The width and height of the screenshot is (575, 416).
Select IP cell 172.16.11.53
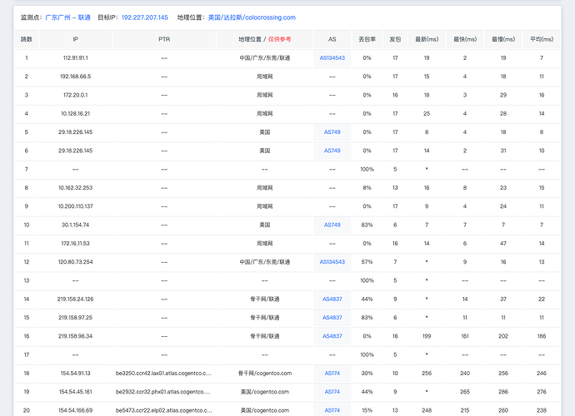[x=76, y=244]
